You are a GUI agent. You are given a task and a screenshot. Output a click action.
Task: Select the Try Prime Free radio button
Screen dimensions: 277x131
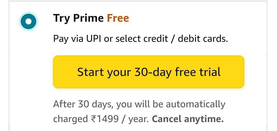tap(28, 21)
